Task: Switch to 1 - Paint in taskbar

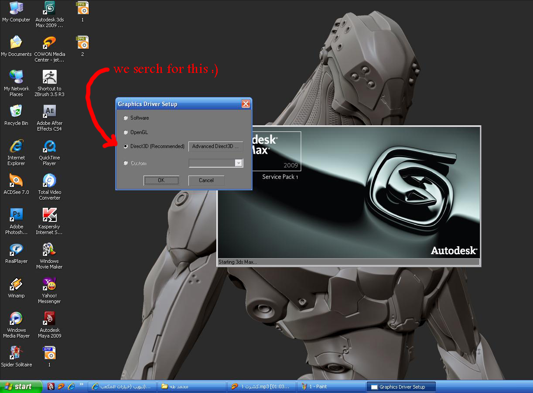Action: point(331,387)
